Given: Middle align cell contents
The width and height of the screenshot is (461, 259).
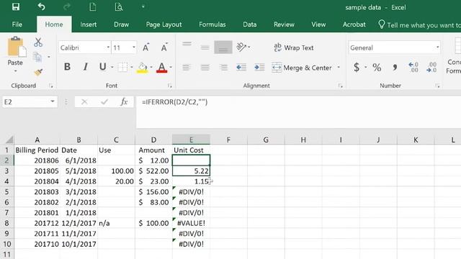Looking at the screenshot, I should tap(205, 47).
